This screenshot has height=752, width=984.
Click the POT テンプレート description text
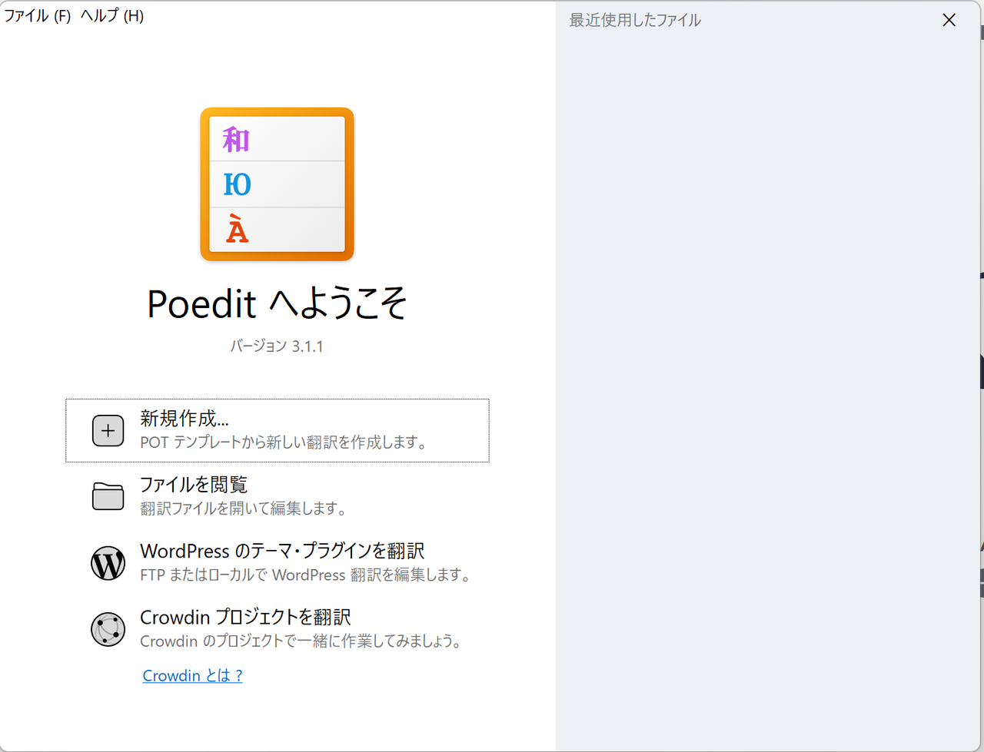284,442
